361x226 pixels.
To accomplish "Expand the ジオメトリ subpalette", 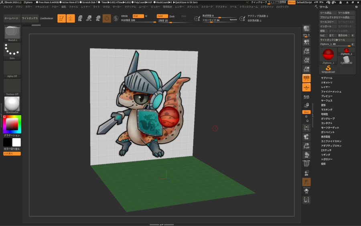I will (x=327, y=82).
